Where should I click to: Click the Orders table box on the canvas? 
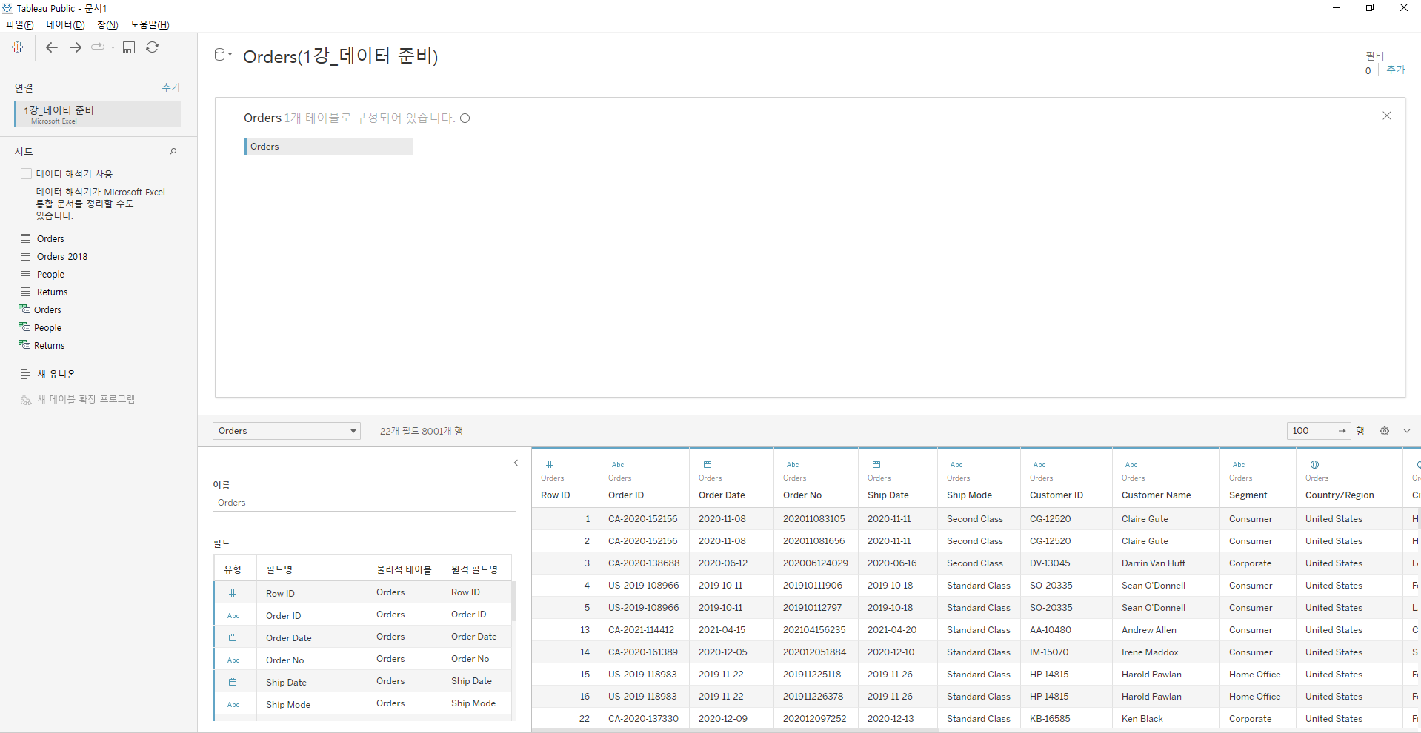(x=328, y=147)
